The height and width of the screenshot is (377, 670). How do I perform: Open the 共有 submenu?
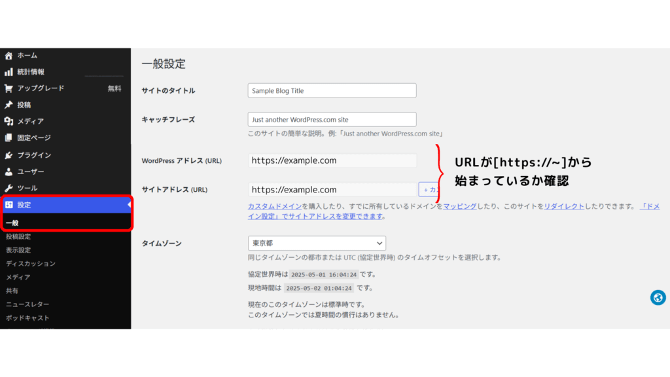point(12,291)
